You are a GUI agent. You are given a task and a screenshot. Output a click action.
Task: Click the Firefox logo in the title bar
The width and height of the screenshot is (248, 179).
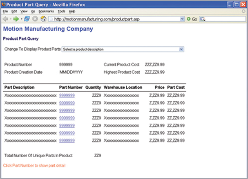(4, 4)
